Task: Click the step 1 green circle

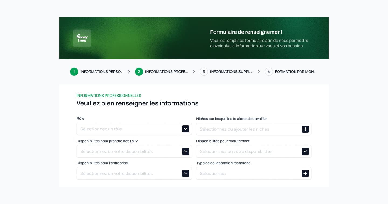Action: click(x=74, y=72)
